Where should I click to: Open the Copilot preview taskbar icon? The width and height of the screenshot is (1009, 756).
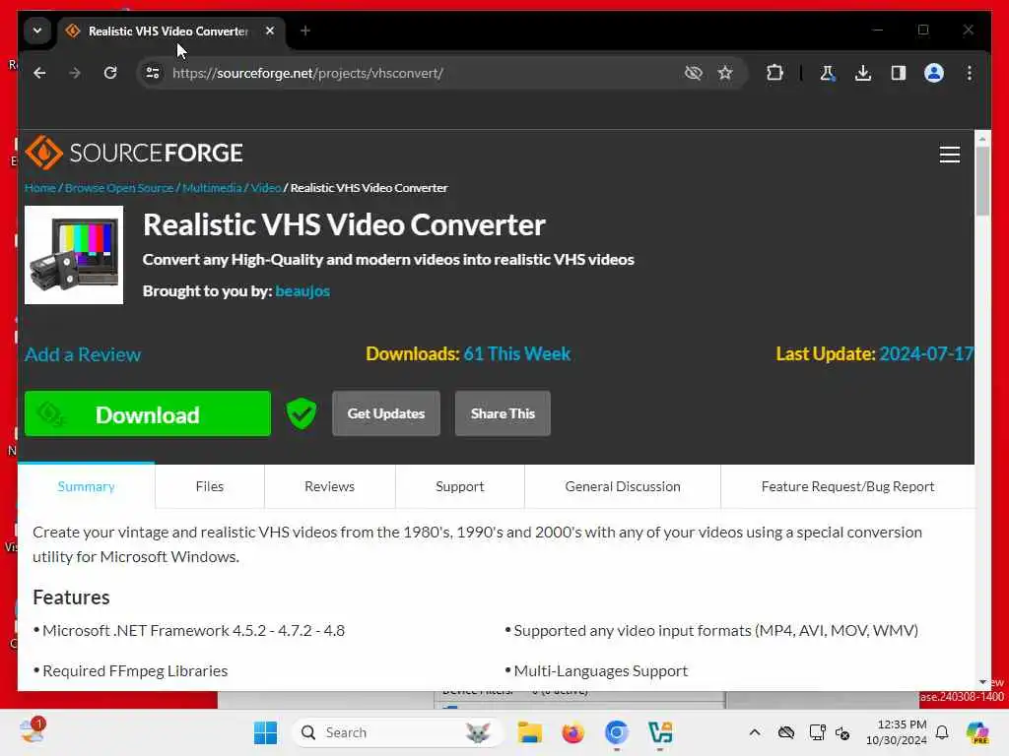977,732
